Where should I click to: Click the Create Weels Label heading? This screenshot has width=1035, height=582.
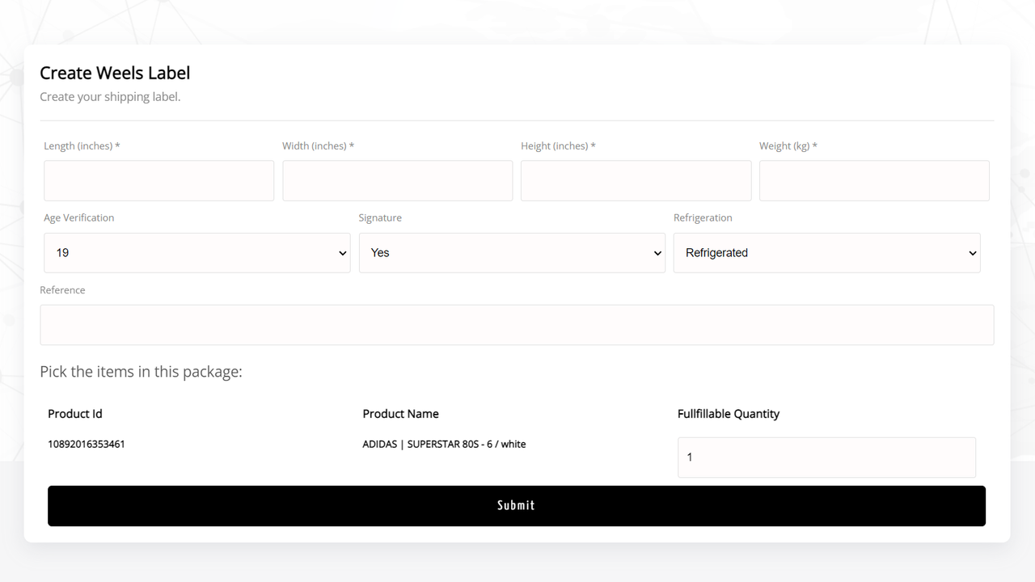click(115, 73)
